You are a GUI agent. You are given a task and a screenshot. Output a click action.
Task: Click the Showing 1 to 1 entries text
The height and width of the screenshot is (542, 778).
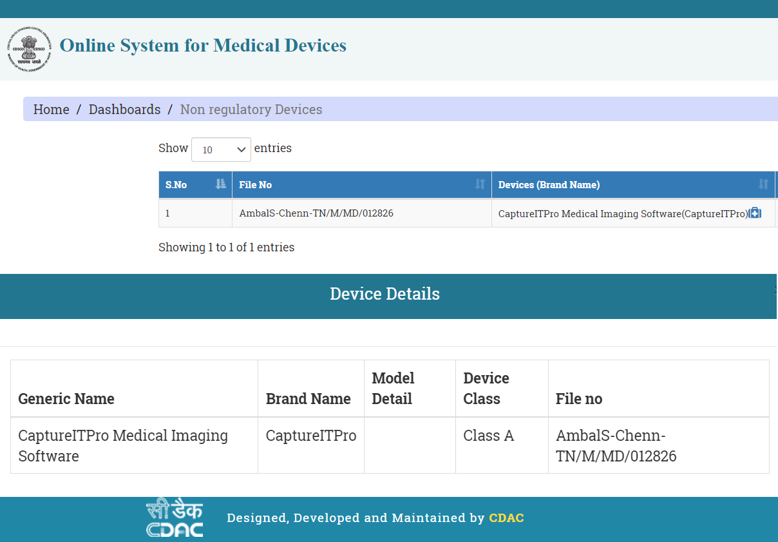click(226, 247)
